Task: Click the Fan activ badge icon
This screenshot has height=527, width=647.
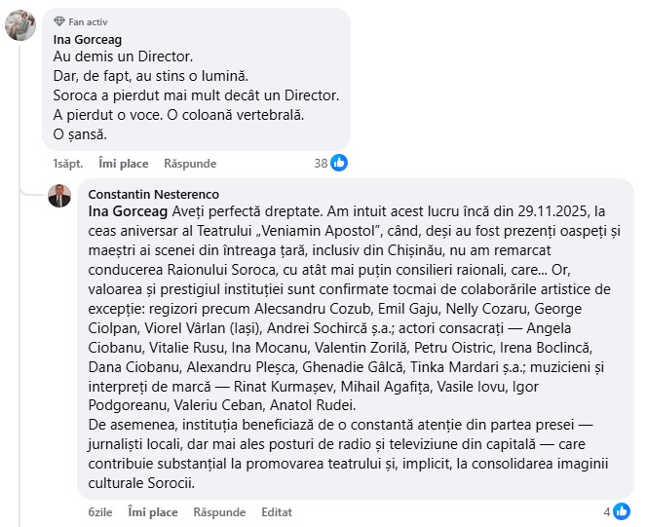Action: point(59,21)
